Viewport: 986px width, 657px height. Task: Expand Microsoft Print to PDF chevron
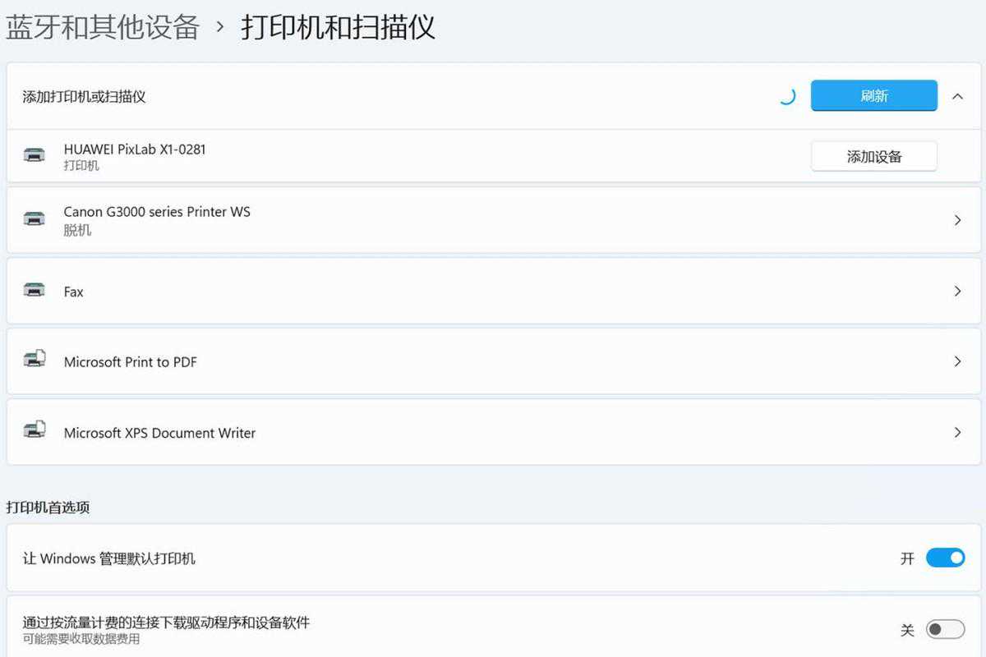tap(957, 361)
